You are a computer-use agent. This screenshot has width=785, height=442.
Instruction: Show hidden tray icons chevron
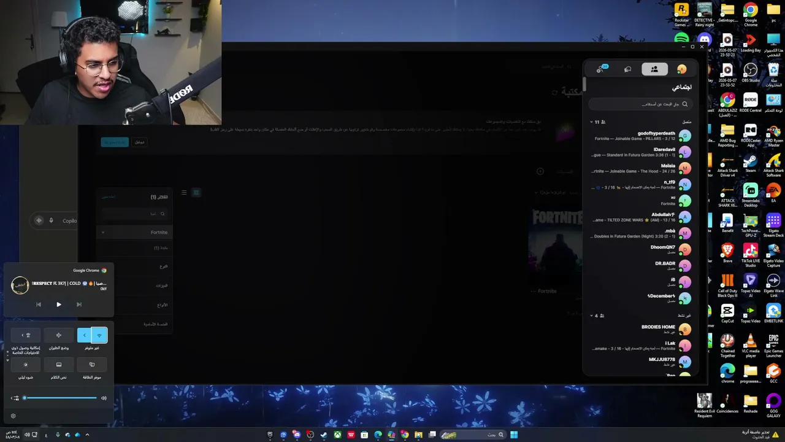point(87,435)
